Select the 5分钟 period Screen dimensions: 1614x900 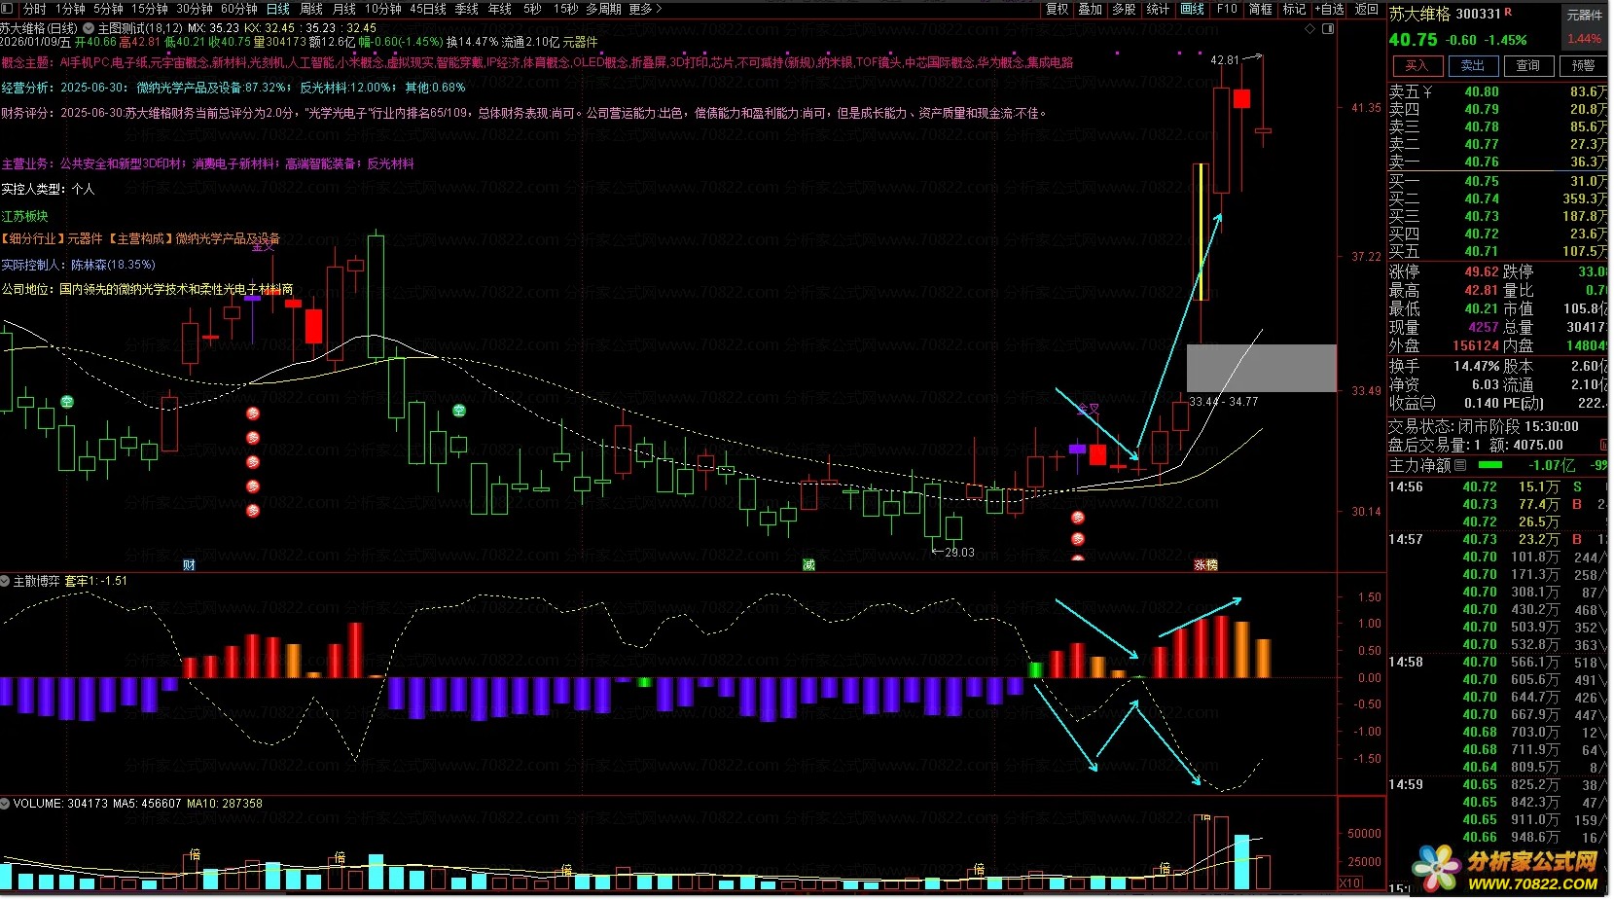coord(108,9)
